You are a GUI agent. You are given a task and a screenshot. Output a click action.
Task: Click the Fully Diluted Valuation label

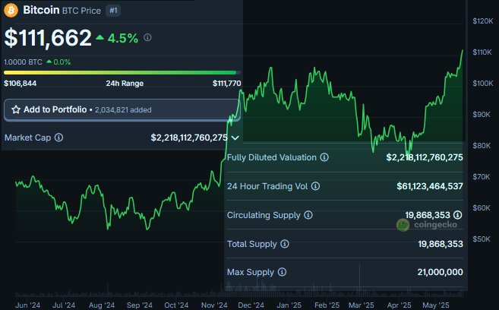tap(272, 157)
